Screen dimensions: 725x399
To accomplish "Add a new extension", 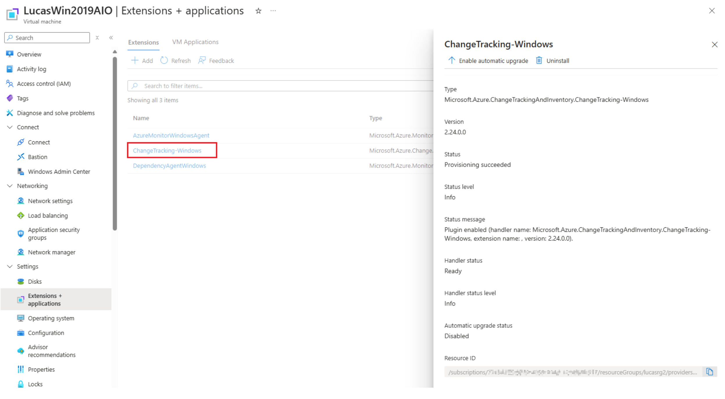I will (142, 61).
